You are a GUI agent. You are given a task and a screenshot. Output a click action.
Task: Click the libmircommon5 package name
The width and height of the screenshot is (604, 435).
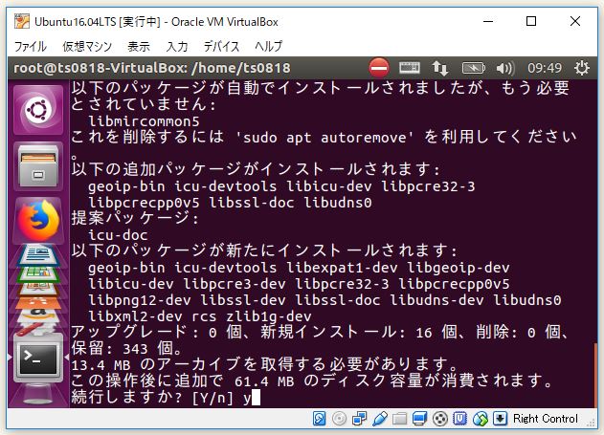point(144,121)
